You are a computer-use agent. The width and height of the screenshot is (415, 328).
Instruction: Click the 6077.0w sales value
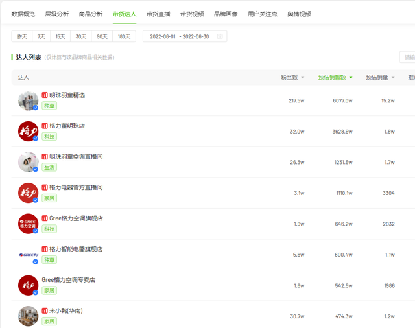pos(342,100)
